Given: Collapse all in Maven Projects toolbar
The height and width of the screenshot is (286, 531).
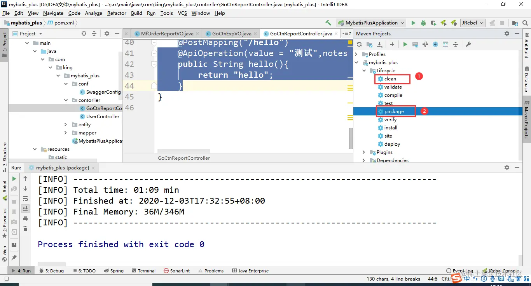Looking at the screenshot, I should (x=456, y=44).
